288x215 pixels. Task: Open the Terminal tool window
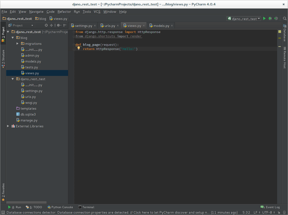pyautogui.click(x=86, y=207)
